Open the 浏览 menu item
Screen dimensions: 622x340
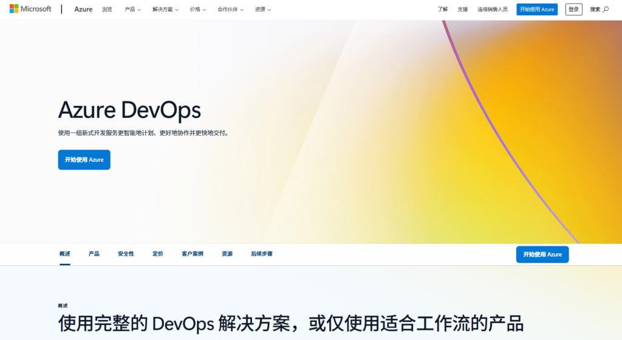tap(107, 9)
